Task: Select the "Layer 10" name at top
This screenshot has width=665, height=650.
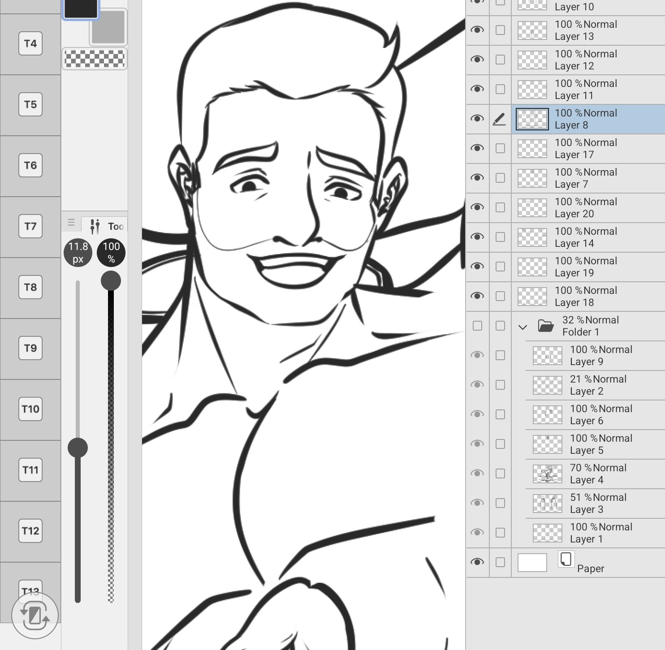Action: [574, 7]
